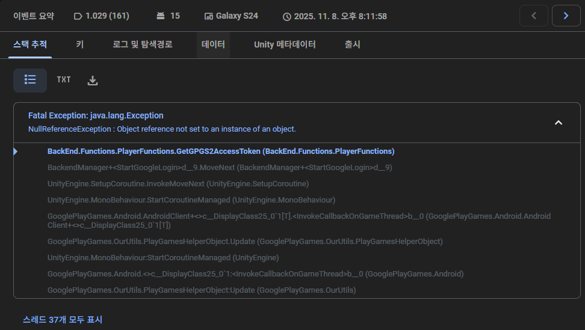Switch to the Unity 메타데이터 tab
The height and width of the screenshot is (330, 585).
[285, 45]
